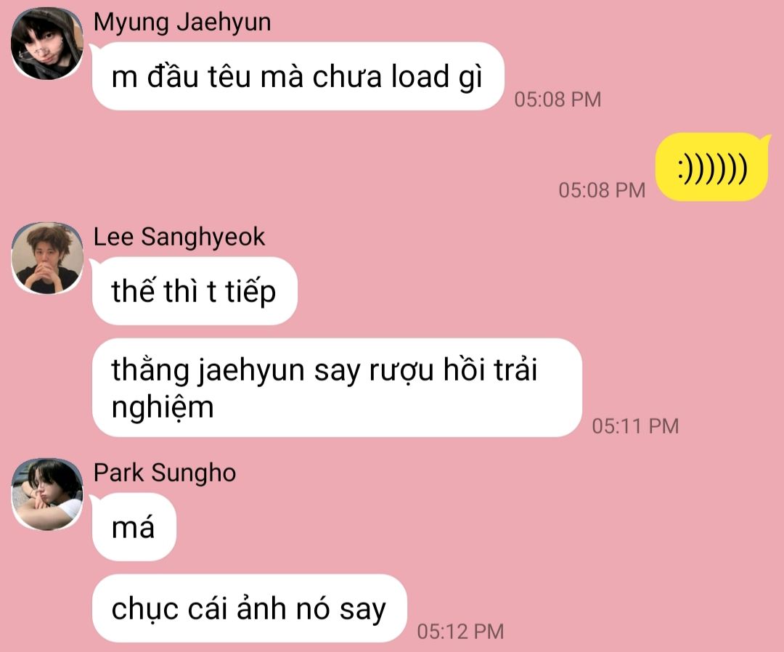
Task: Select the 'má' message bubble
Action: tap(134, 527)
